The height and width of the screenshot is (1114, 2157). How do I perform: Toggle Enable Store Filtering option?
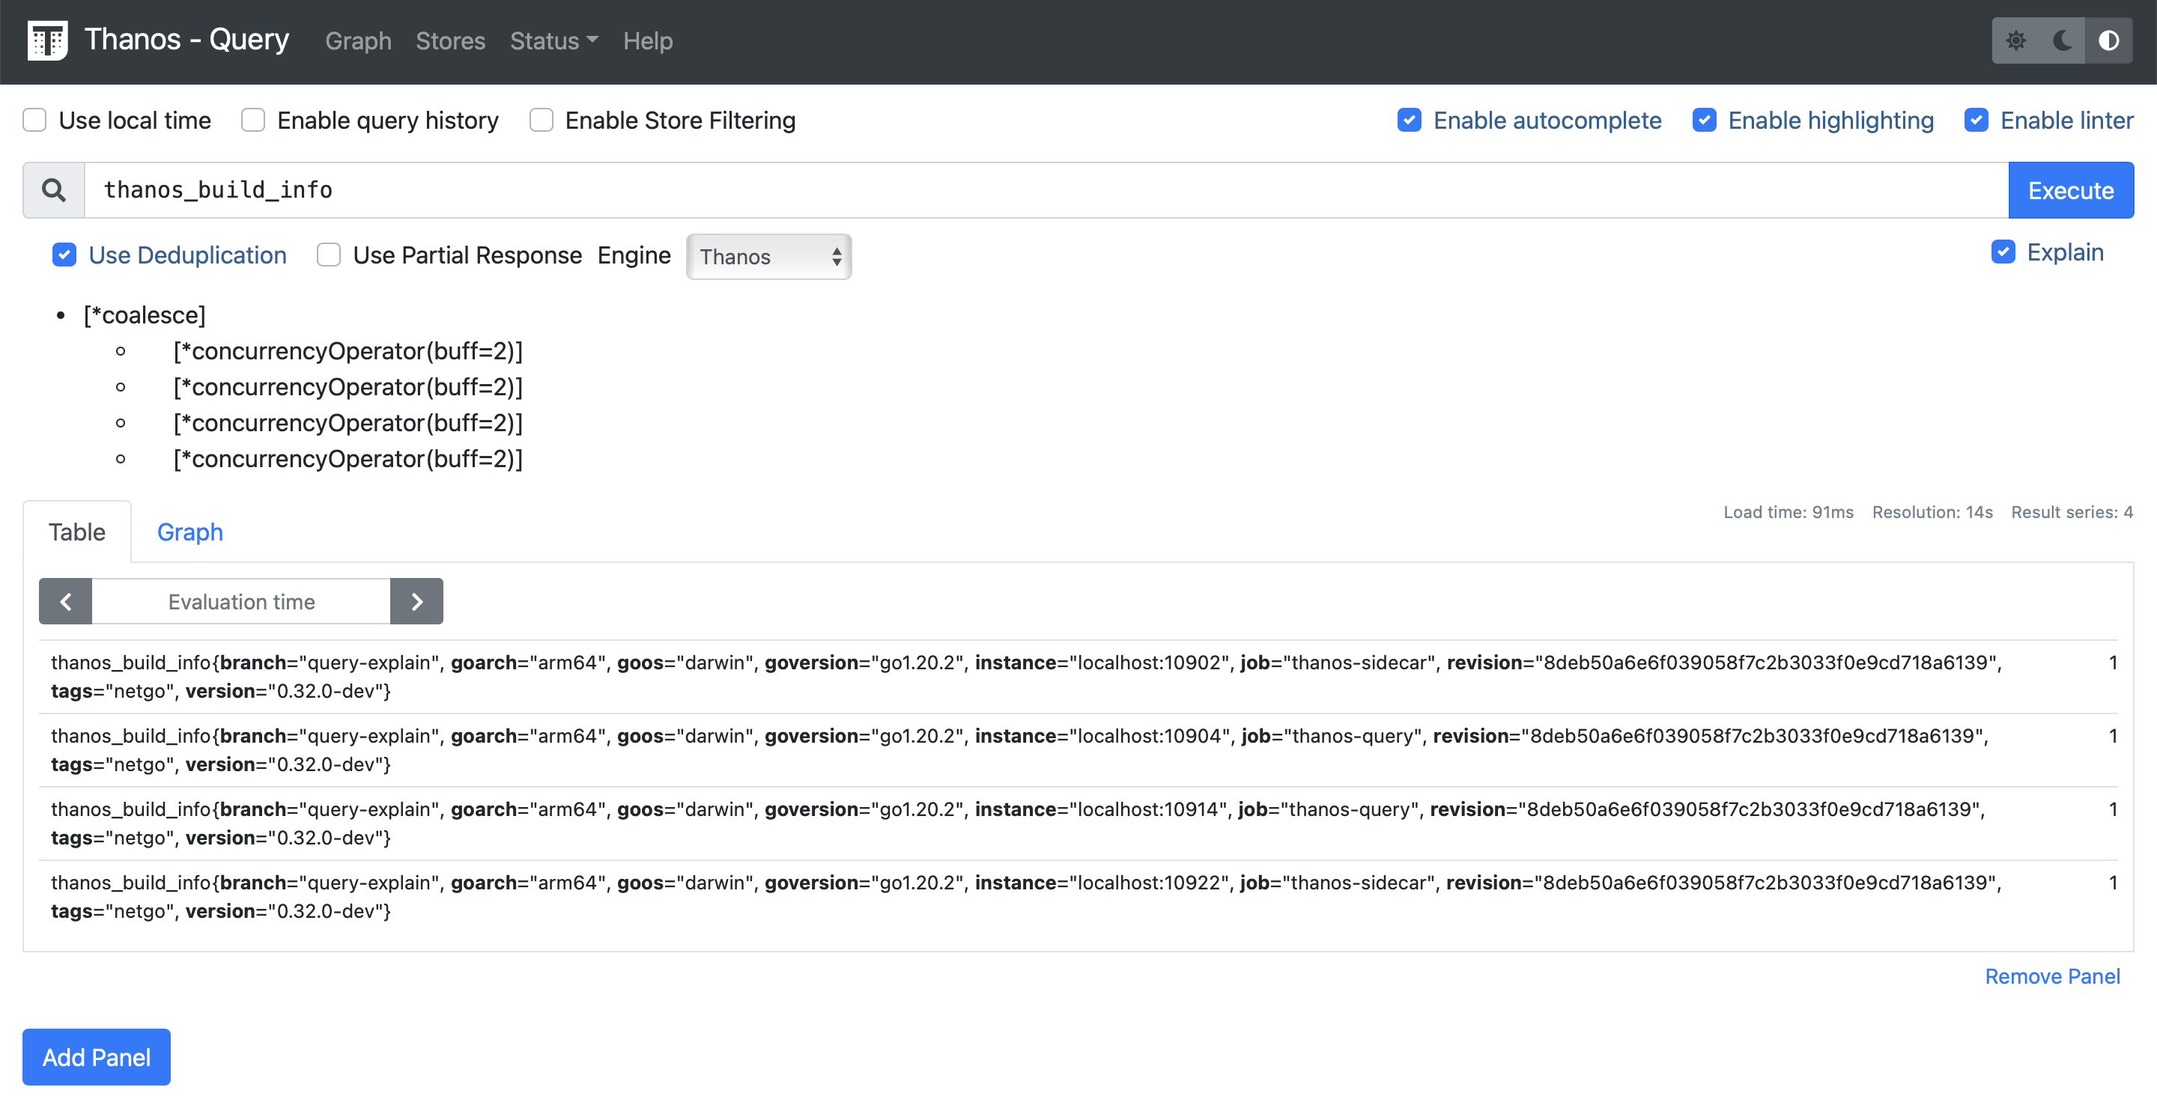[541, 121]
